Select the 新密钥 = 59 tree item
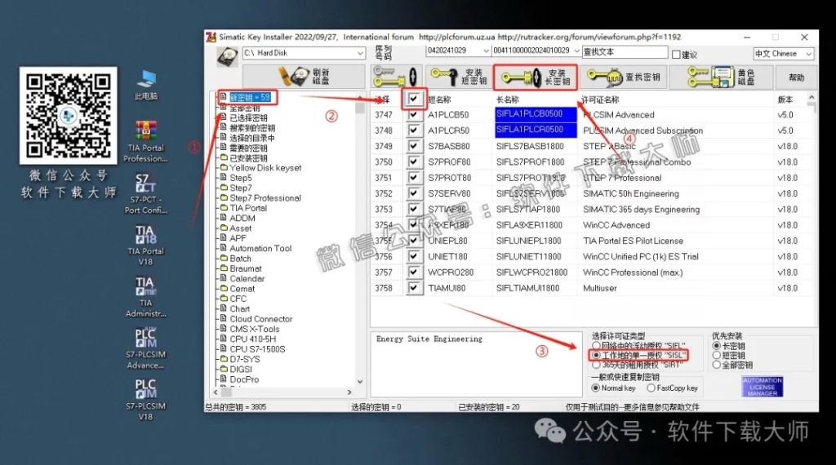Viewport: 836px width, 465px height. [250, 97]
